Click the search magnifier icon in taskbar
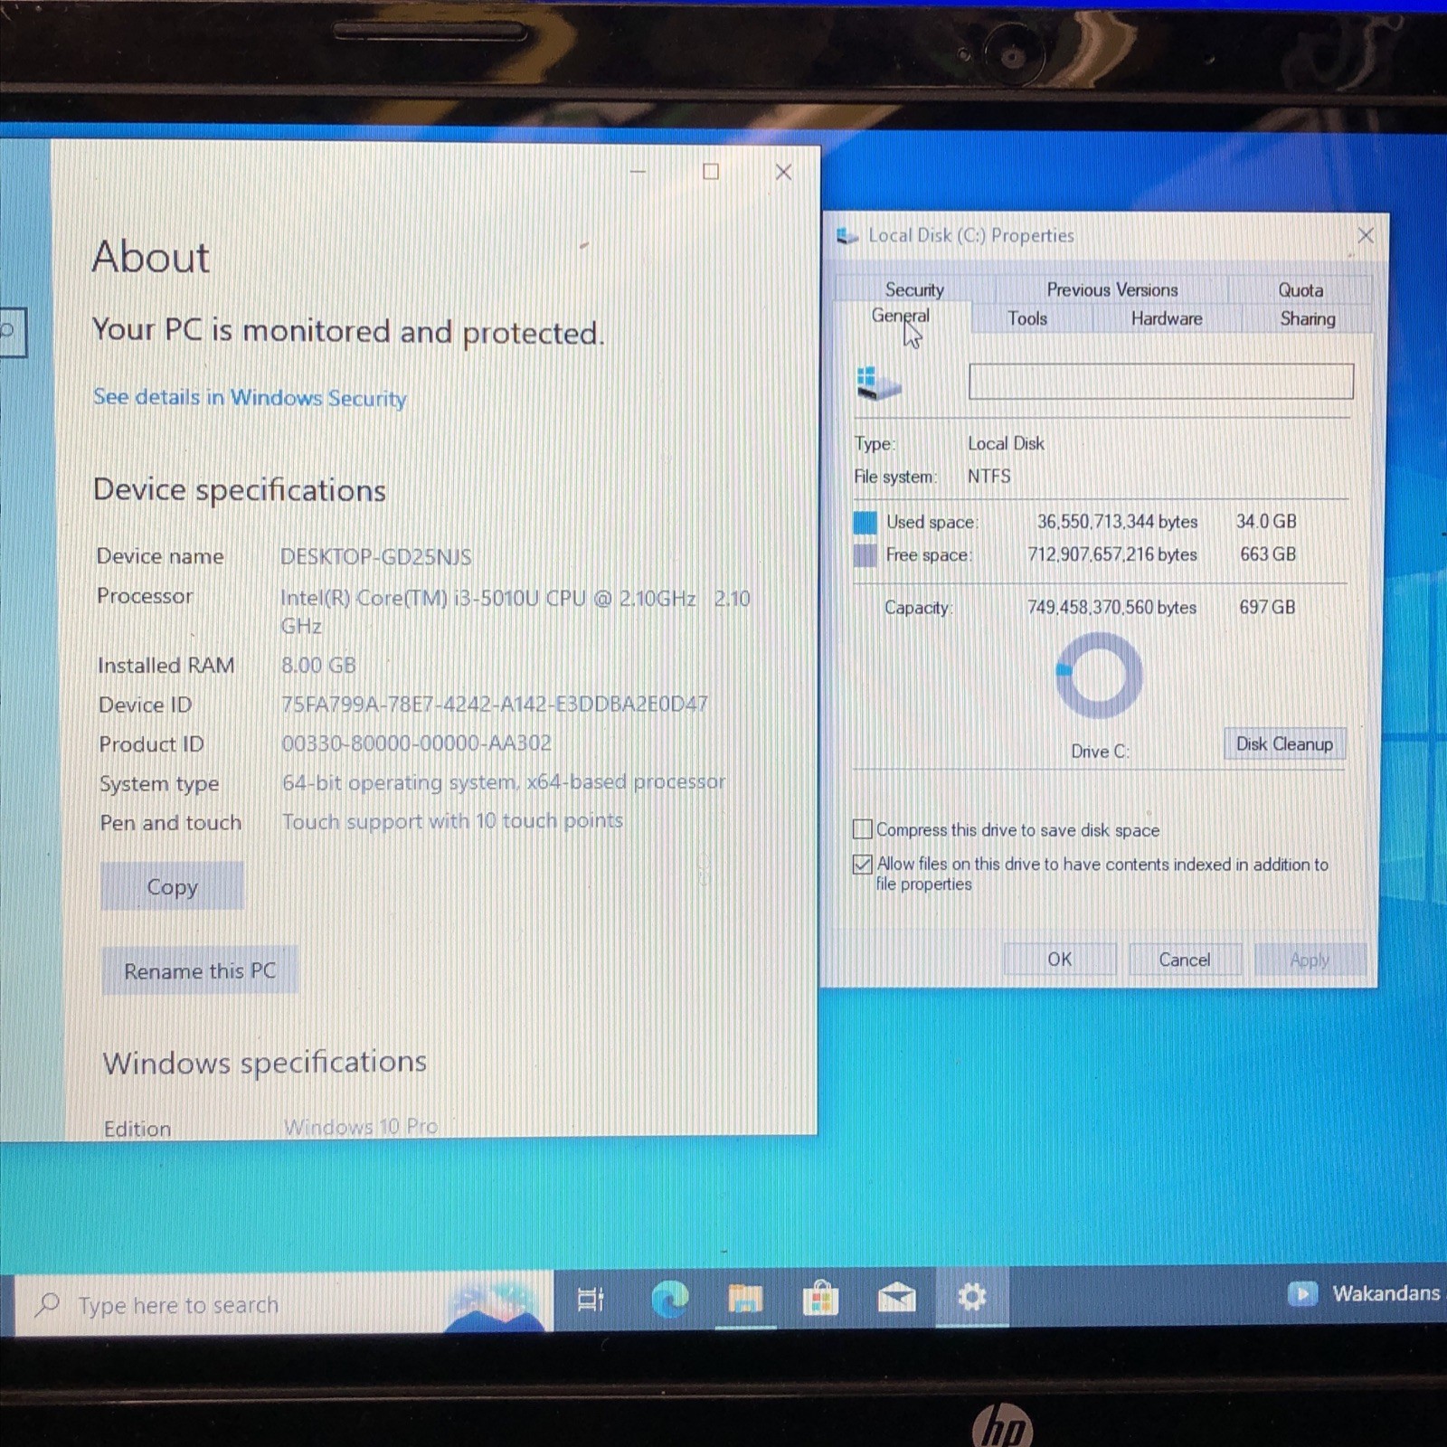 [x=47, y=1304]
